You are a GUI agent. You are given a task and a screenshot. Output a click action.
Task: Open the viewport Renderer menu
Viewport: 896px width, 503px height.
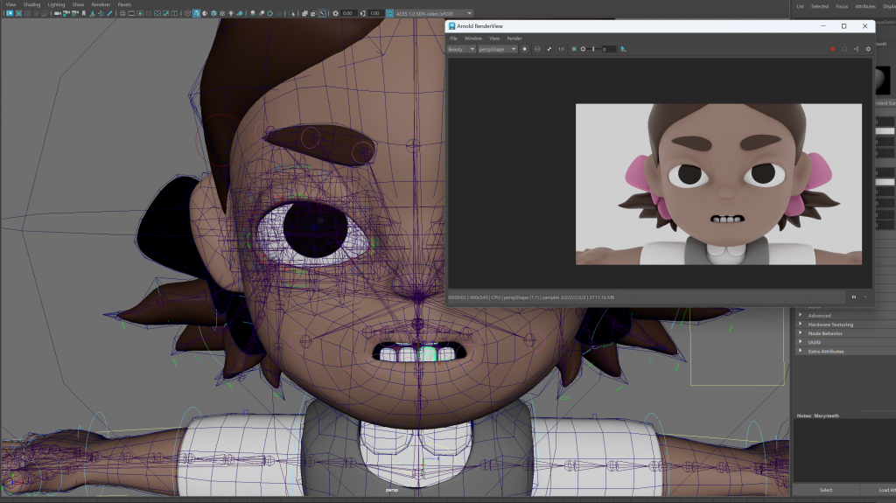pyautogui.click(x=101, y=4)
